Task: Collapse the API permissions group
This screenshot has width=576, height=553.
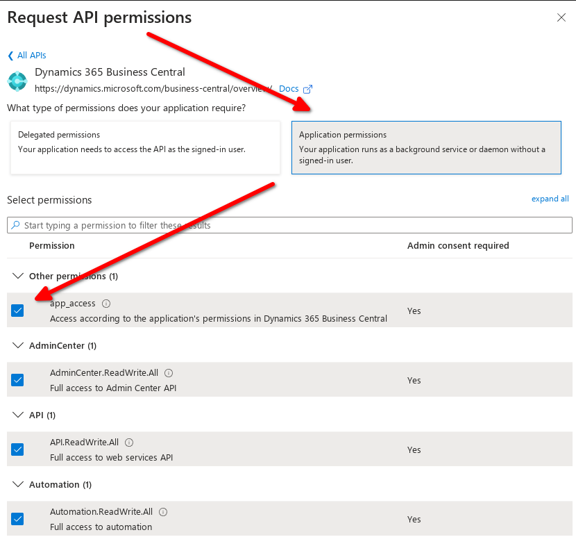Action: [18, 415]
